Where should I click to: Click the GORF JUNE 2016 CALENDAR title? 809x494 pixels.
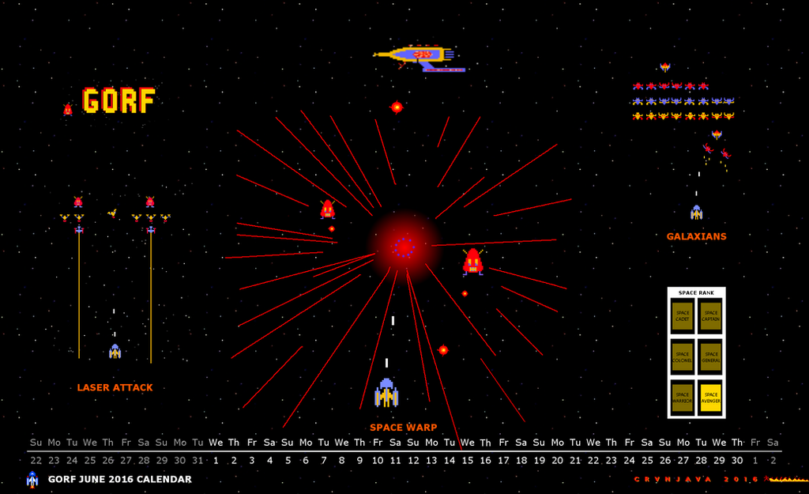coord(120,479)
